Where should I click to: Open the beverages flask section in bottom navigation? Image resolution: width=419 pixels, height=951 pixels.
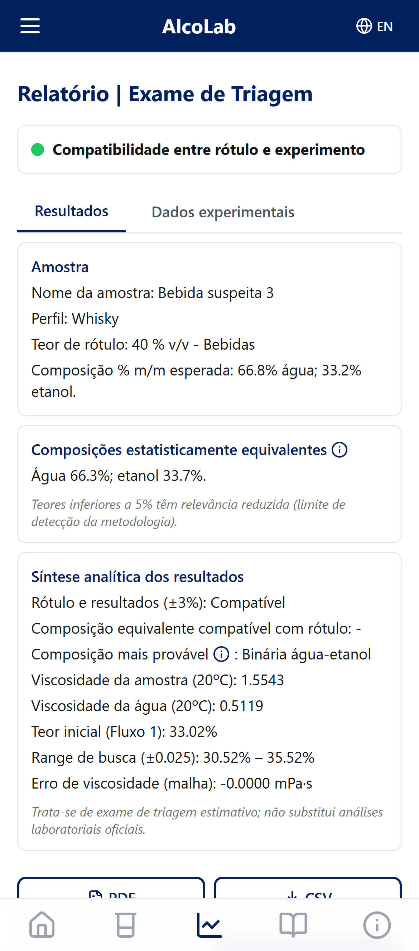[x=125, y=925]
